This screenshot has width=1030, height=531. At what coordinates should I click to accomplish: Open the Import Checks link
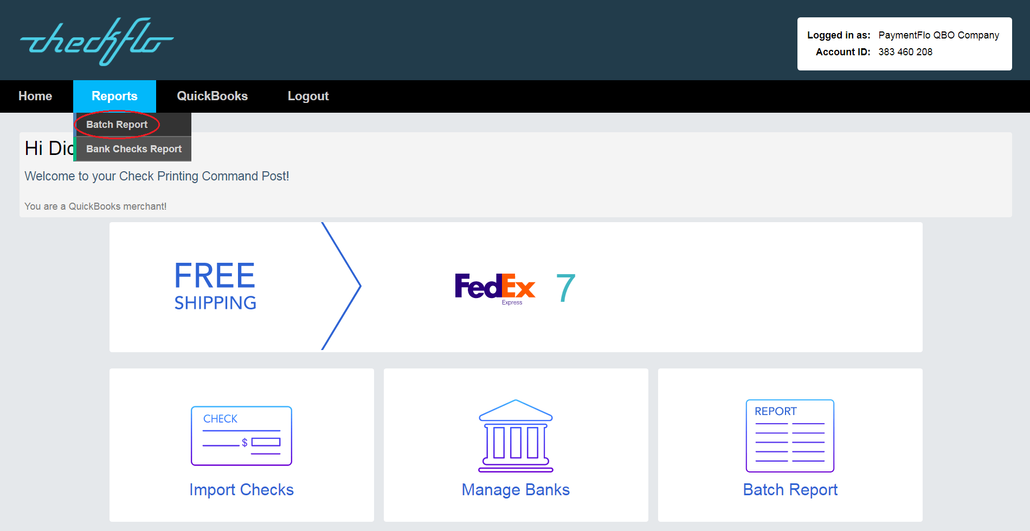(241, 489)
